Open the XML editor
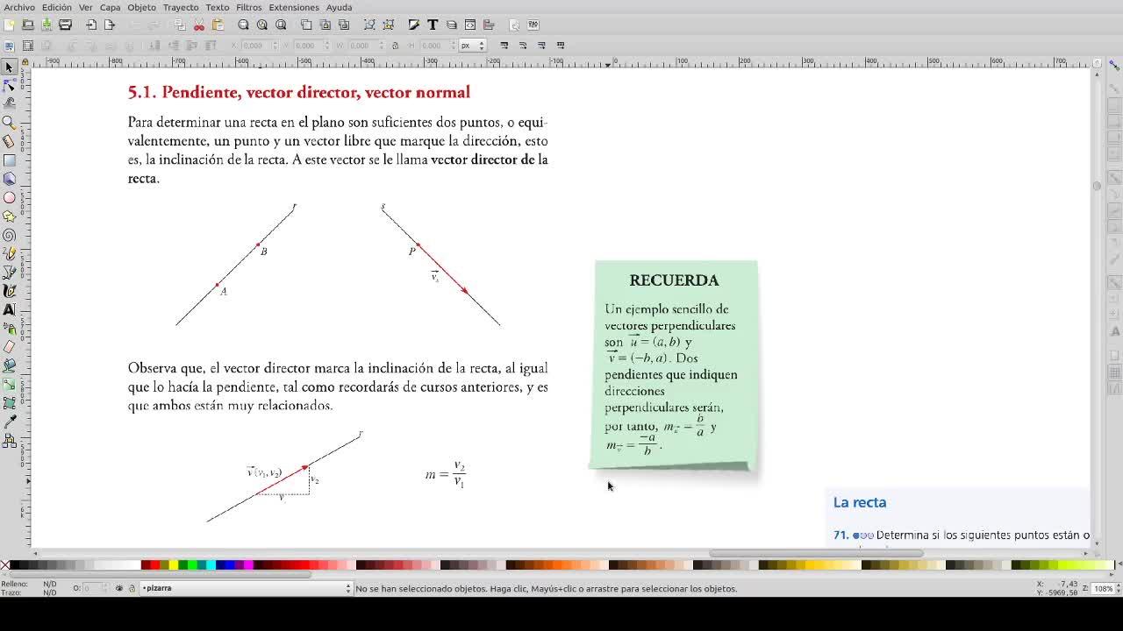 [x=470, y=25]
